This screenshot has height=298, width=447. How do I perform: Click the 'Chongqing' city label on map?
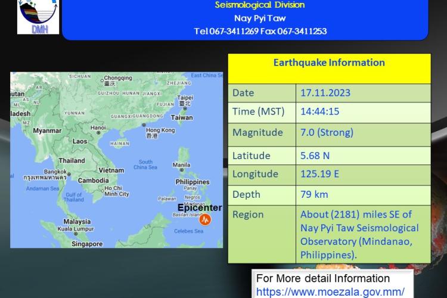(118, 78)
